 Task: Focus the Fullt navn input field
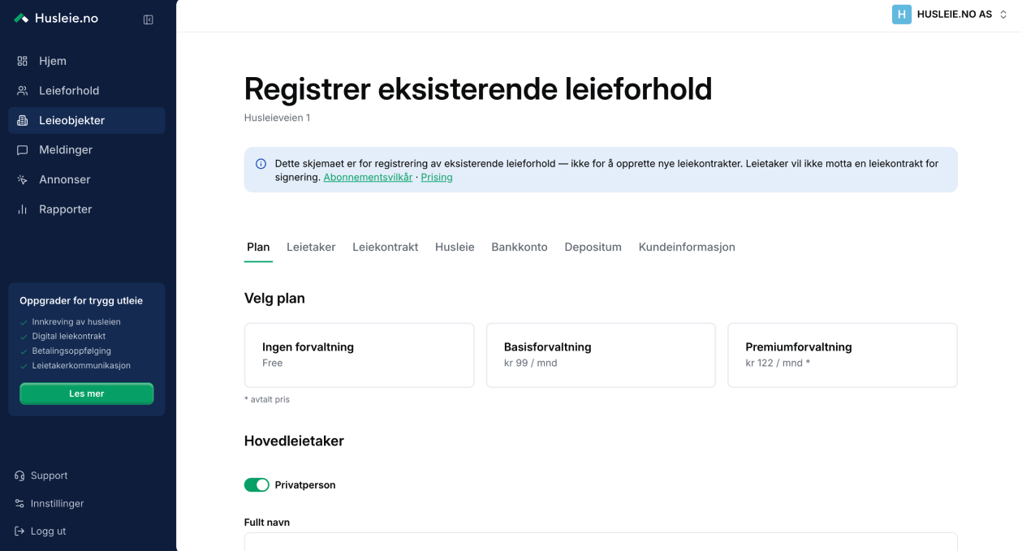[601, 541]
